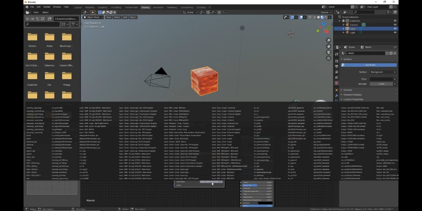Create a new World data-block copy

[391, 53]
